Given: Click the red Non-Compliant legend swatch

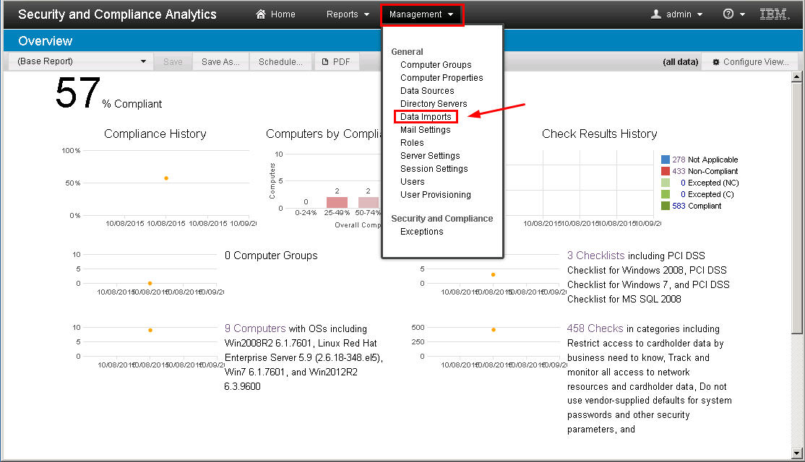Looking at the screenshot, I should click(666, 171).
